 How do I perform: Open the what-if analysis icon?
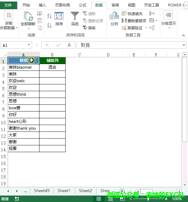[152, 21]
